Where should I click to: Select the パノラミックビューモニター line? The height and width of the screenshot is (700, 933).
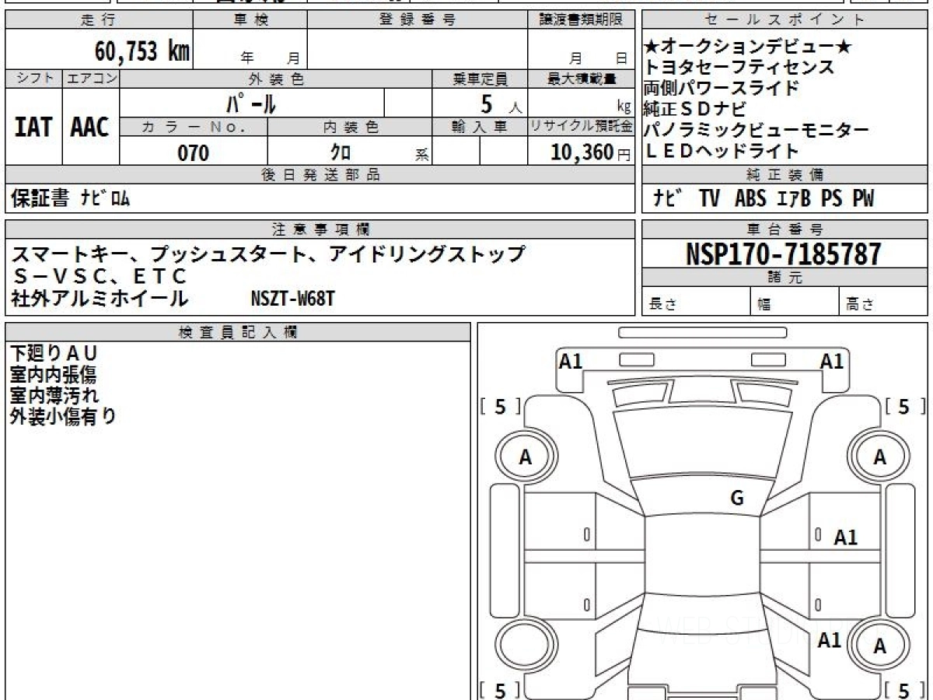pos(756,130)
